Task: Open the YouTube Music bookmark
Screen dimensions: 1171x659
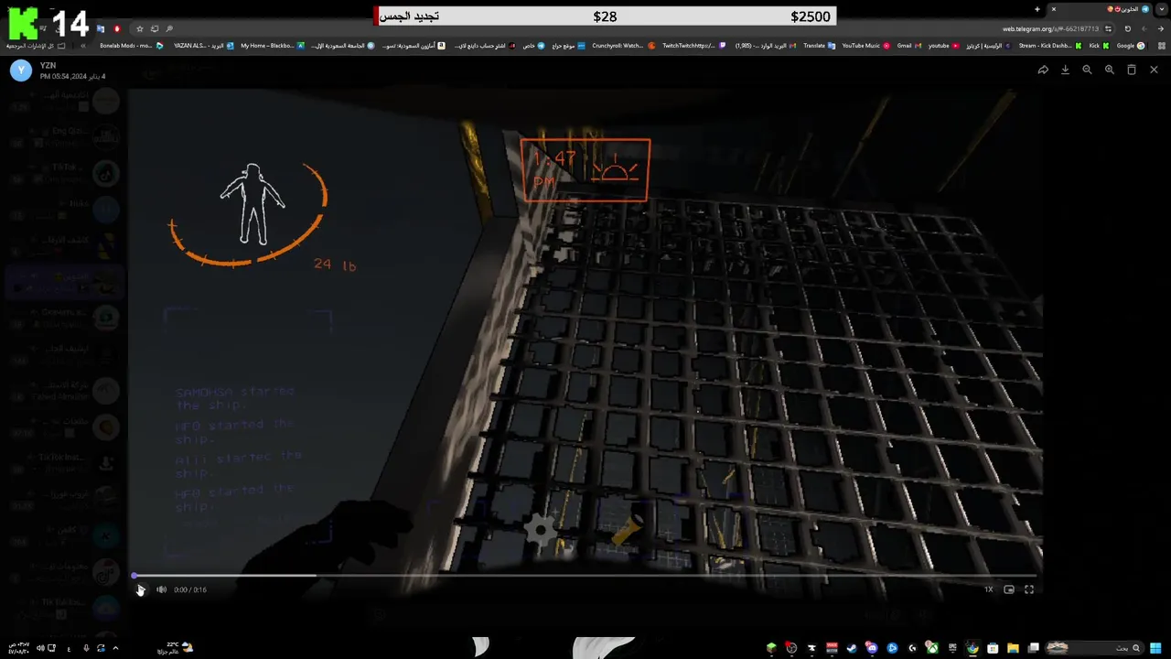Action: tap(865, 45)
